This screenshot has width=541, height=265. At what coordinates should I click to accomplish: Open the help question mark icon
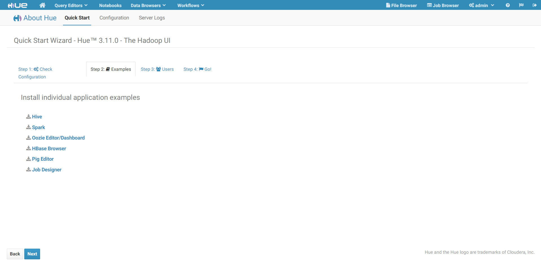[508, 5]
